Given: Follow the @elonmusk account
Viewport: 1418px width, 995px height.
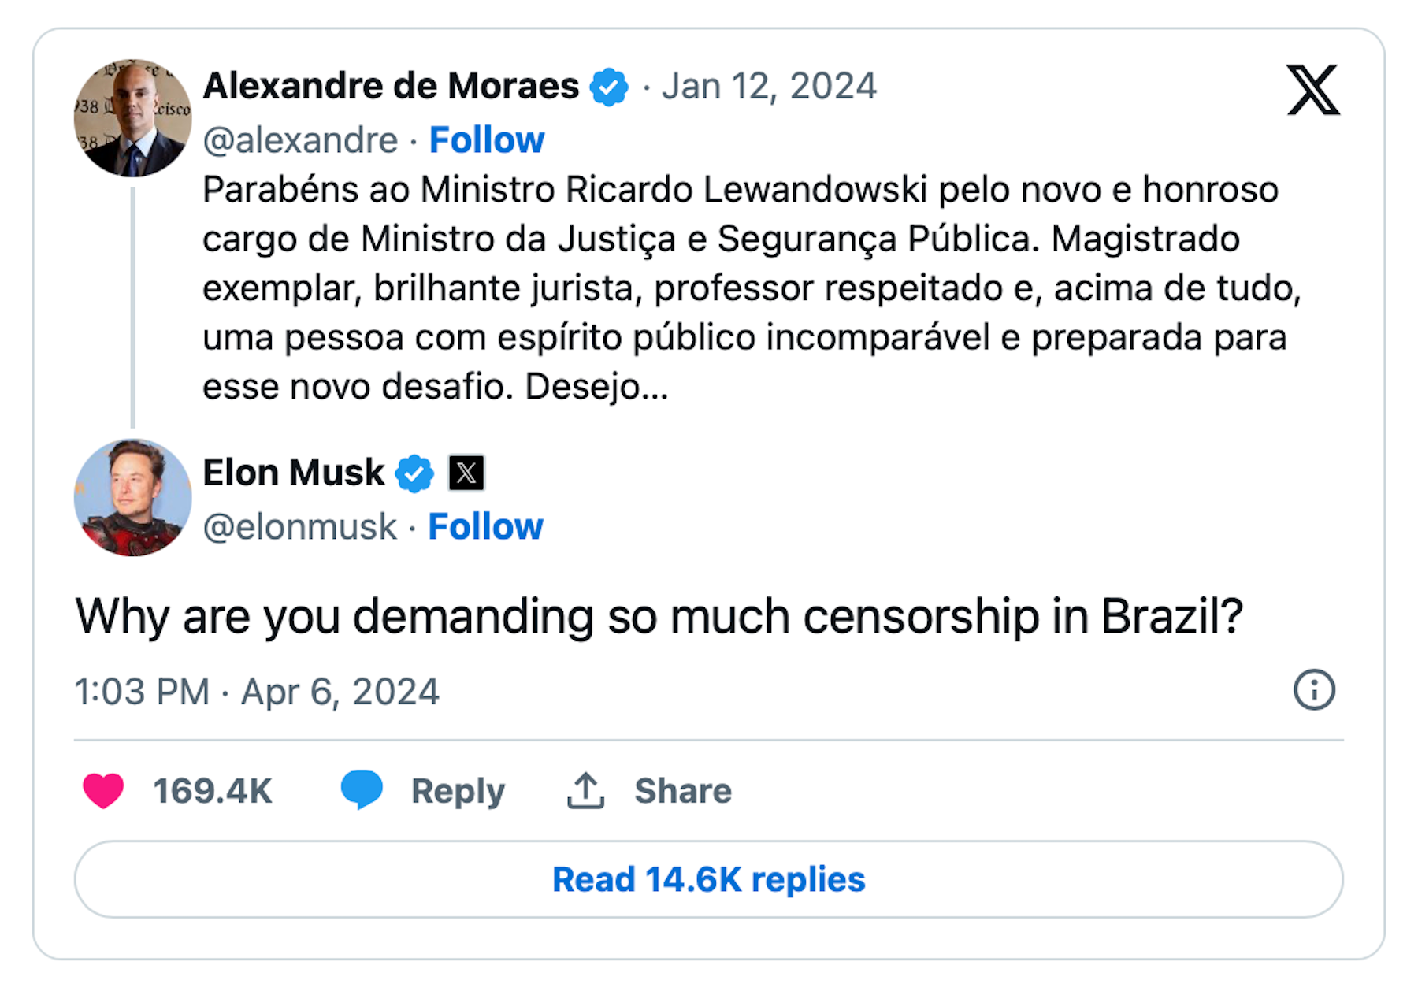Looking at the screenshot, I should point(484,526).
